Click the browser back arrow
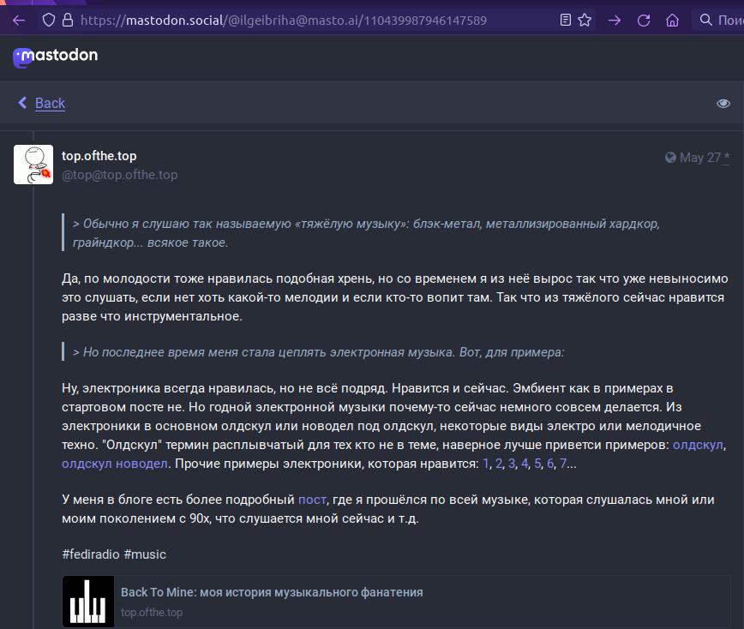Screen dimensions: 744x629 point(19,21)
